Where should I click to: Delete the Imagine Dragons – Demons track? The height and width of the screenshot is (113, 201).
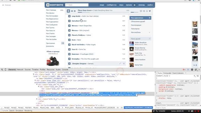[124, 63]
